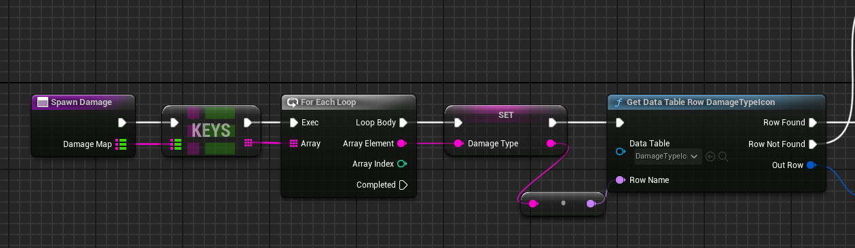
Task: Click the Array Element output pin
Action: click(401, 144)
